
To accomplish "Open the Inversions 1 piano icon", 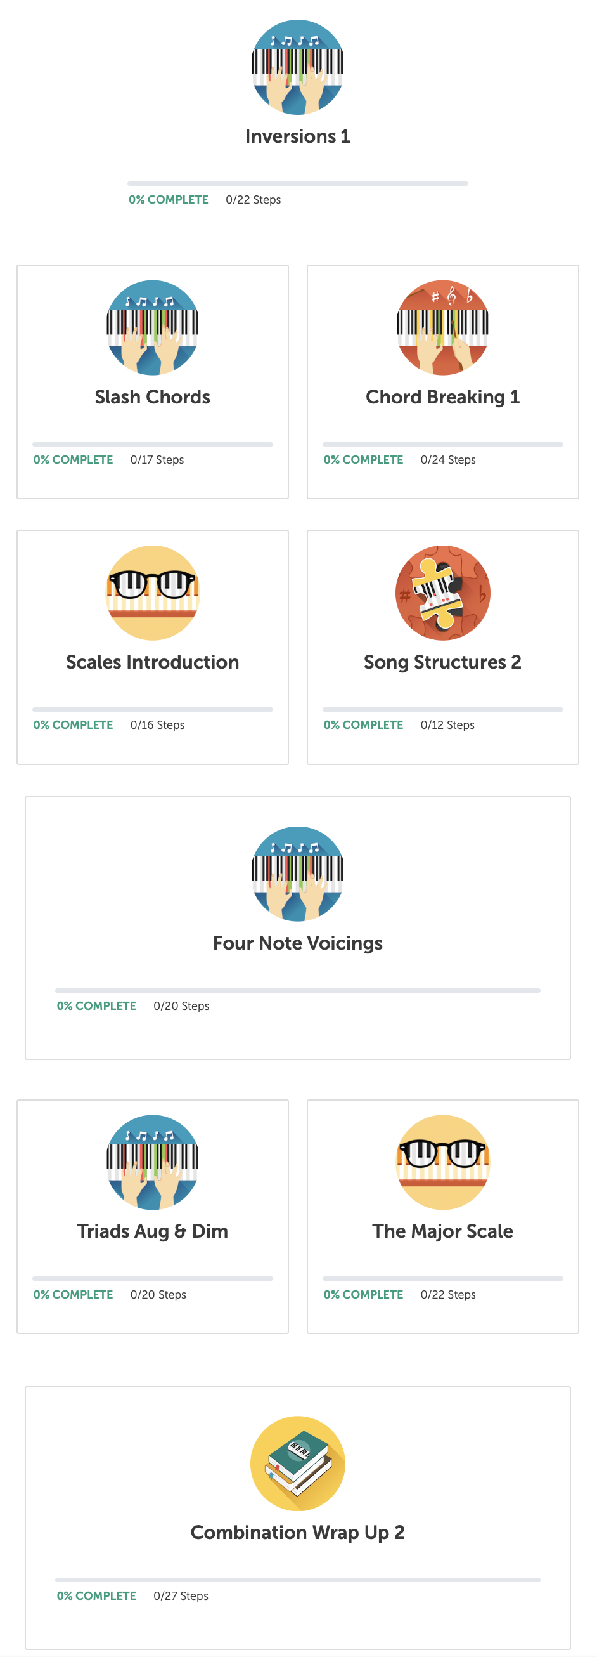I will point(297,67).
